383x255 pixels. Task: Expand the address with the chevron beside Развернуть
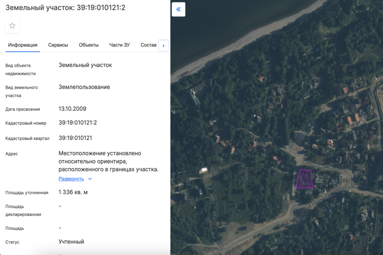coord(90,179)
